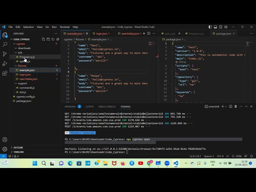Add a new terminal with plus icon
The width and height of the screenshot is (256, 192).
[222, 106]
